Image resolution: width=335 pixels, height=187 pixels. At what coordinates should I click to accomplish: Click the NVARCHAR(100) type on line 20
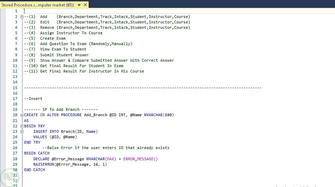pos(159,115)
